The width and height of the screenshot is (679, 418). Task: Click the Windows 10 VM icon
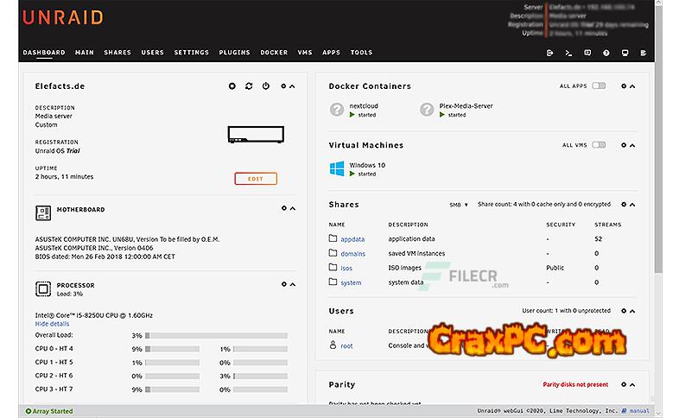(x=336, y=168)
